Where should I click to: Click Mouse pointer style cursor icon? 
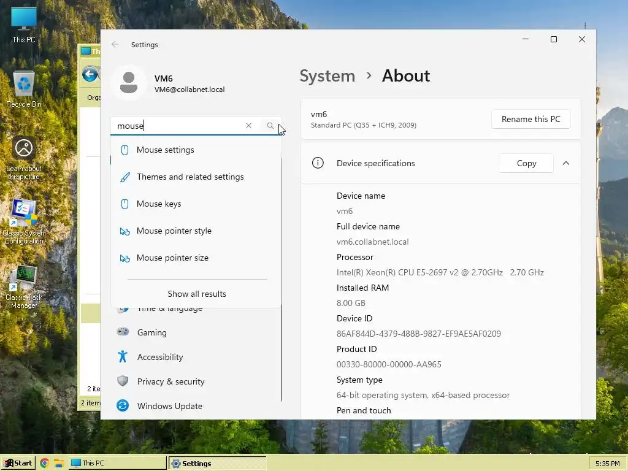click(125, 231)
